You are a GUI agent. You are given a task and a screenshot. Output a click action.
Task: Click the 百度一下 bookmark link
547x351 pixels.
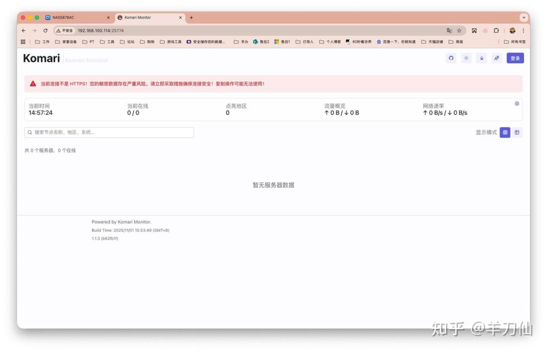396,42
